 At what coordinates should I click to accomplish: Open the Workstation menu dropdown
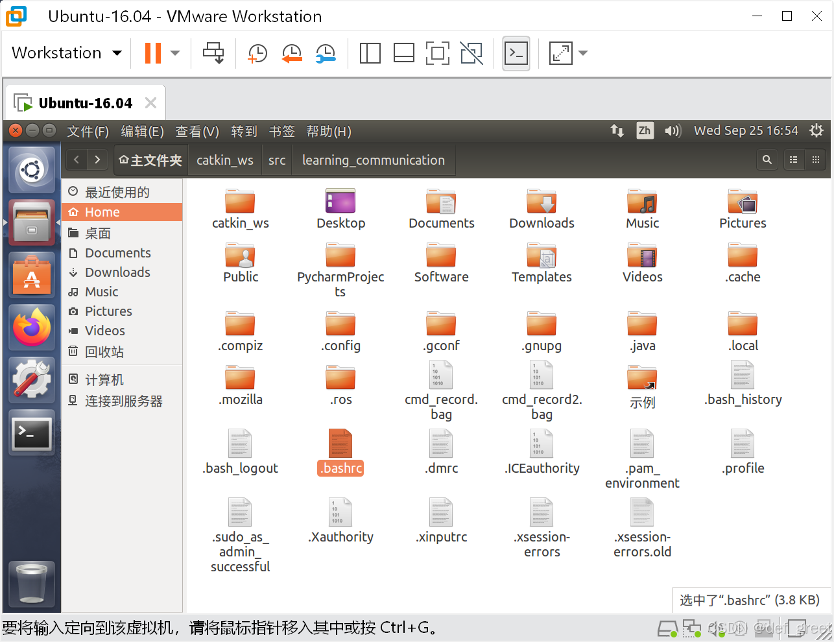(x=67, y=53)
